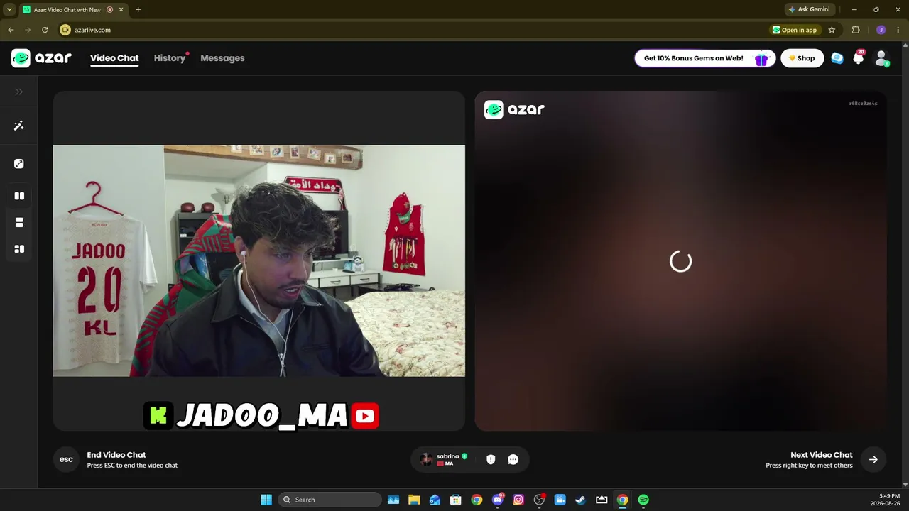Open the Chrome extensions puzzle icon
Viewport: 909px width, 511px height.
(x=856, y=30)
